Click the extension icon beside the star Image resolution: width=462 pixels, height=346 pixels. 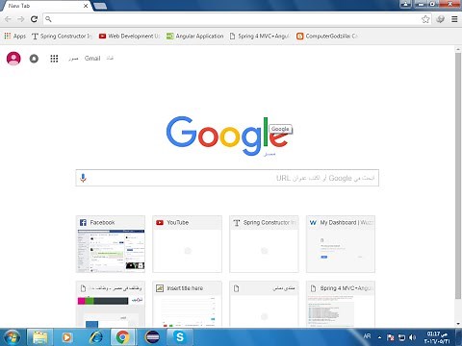tap(440, 19)
